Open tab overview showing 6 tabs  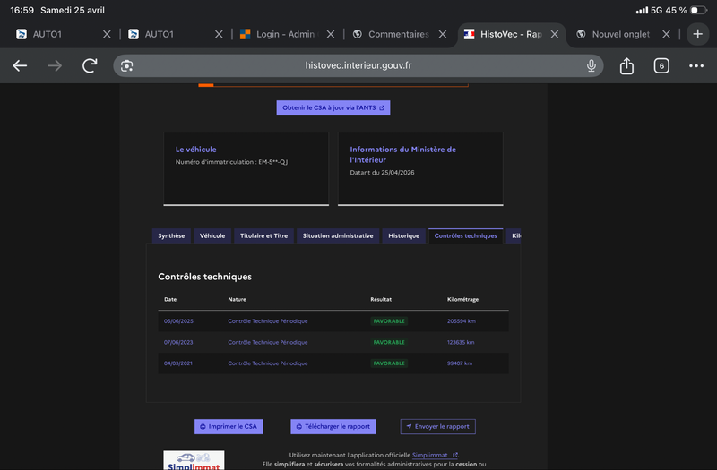pos(661,66)
